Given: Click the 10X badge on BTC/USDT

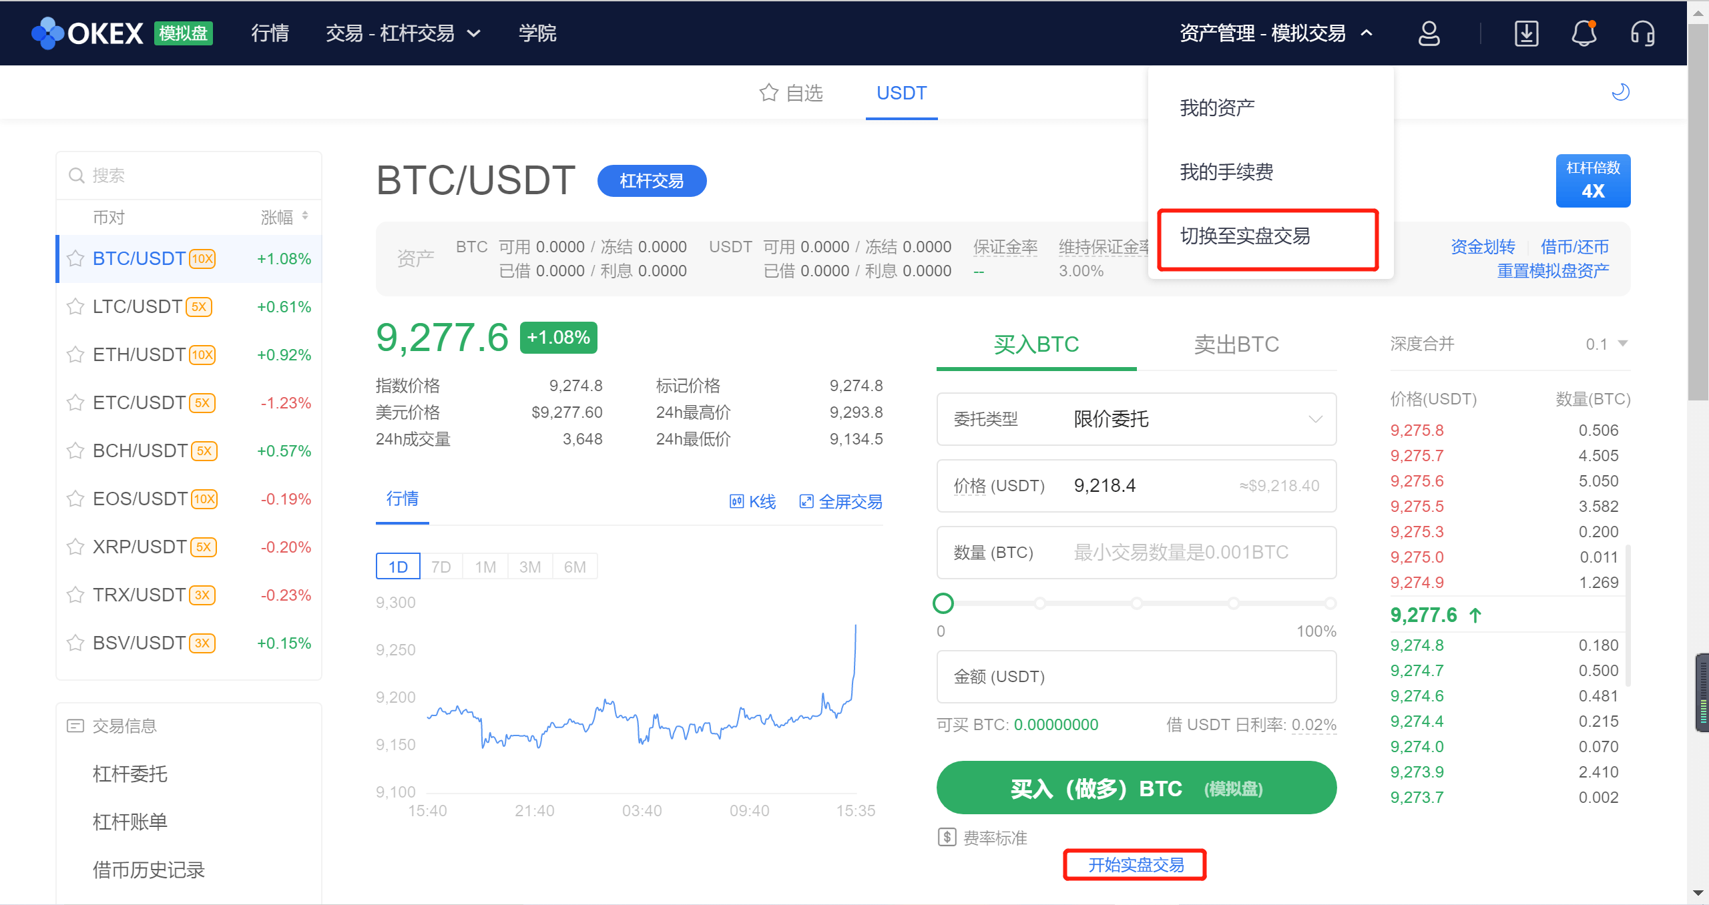Looking at the screenshot, I should pos(202,259).
